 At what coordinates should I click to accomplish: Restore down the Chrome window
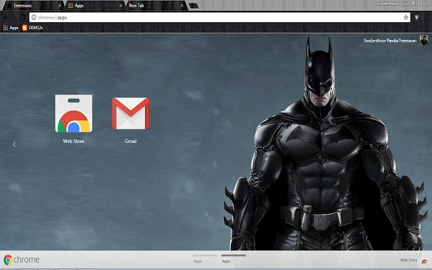414,3
